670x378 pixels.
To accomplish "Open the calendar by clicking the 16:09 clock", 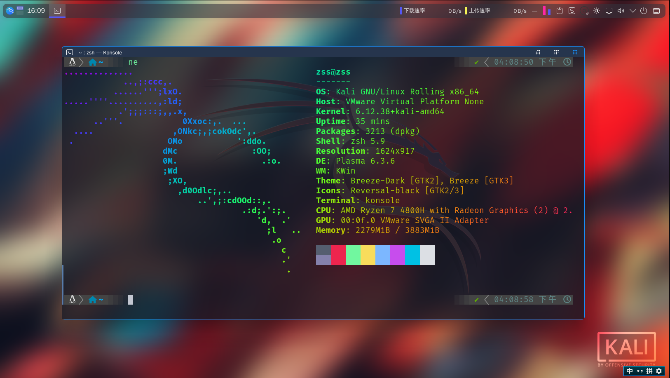I will pyautogui.click(x=35, y=11).
